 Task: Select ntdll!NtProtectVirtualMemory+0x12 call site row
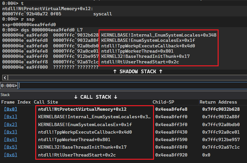coord(82,109)
